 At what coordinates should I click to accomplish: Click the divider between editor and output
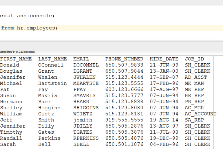click(111, 41)
